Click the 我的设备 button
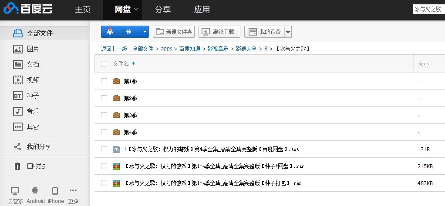This screenshot has width=445, height=206. pos(264,32)
